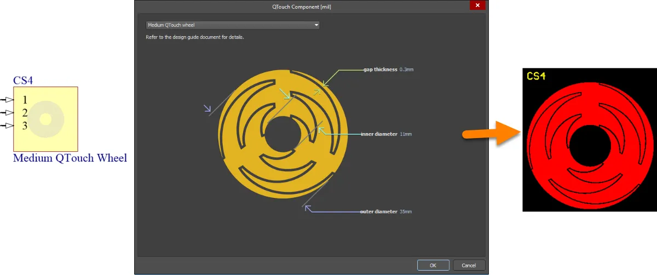Click the inner diameter label
Image resolution: width=657 pixels, height=275 pixels.
tap(379, 134)
